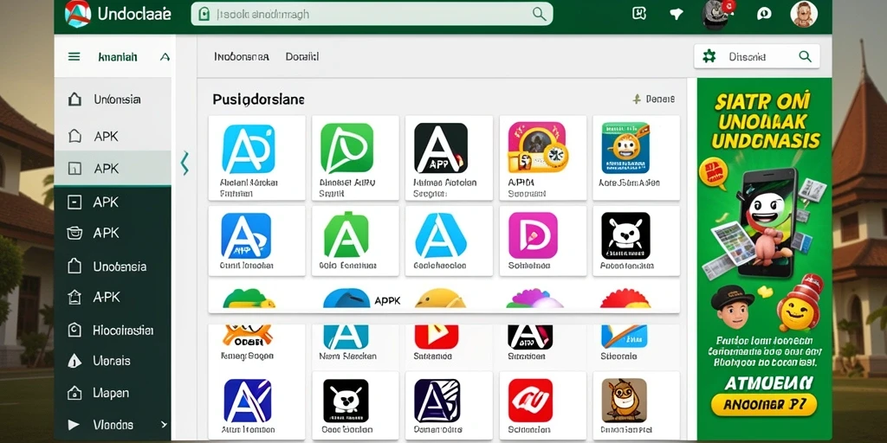Click magnifier icon in header search bar

(x=539, y=14)
